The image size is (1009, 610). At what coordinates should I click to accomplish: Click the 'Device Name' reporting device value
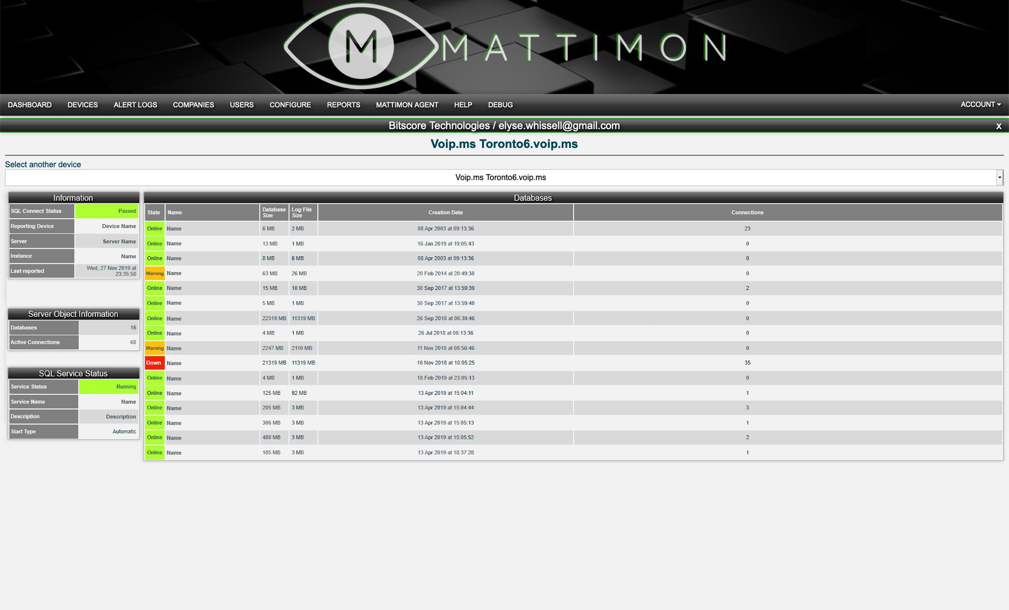click(x=119, y=226)
